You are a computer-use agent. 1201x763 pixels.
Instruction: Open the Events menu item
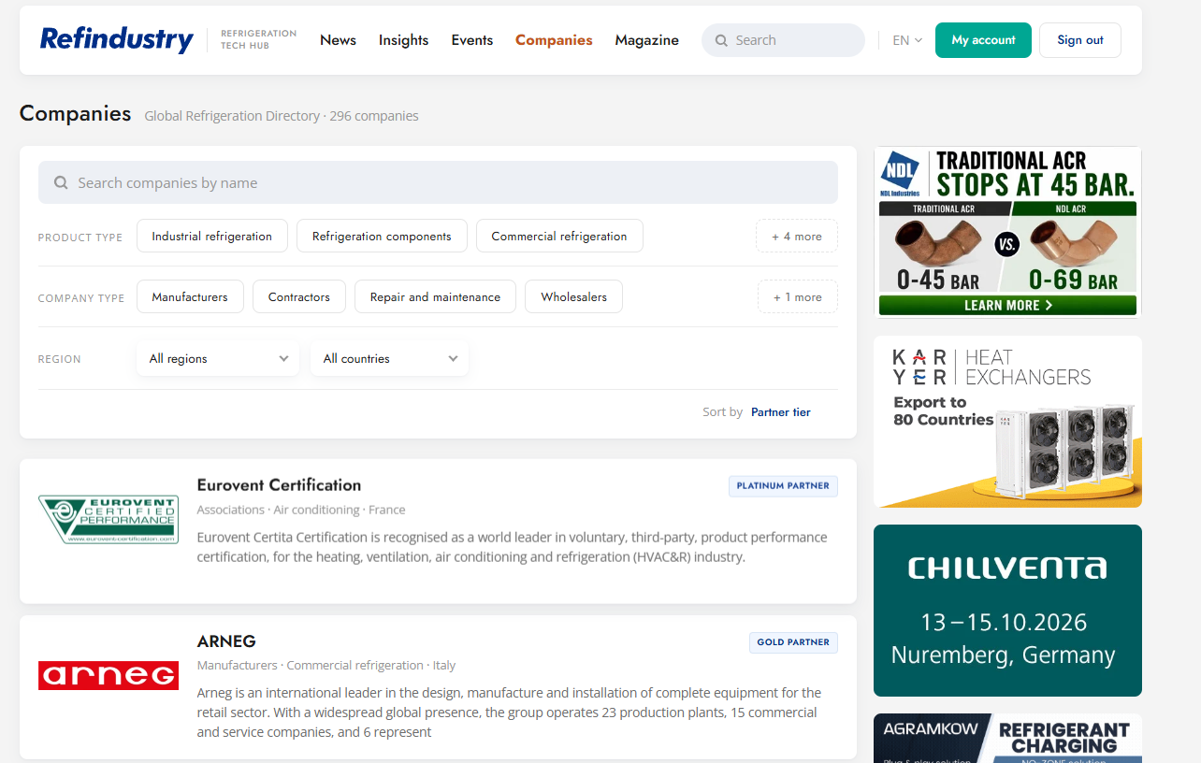tap(472, 40)
